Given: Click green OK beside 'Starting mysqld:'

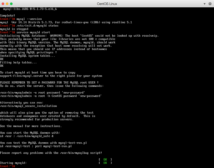Looking at the screenshot, I should tap(105, 163).
